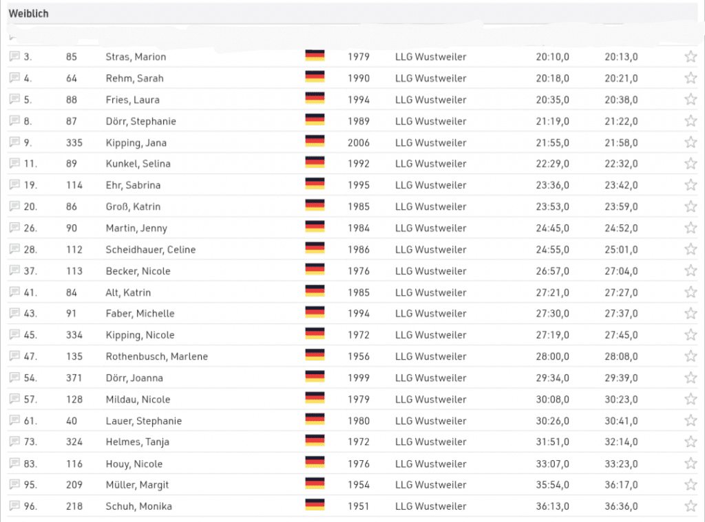Screen dimensions: 705x522
Task: Toggle favorite star for Fries, Laura
Action: point(691,99)
